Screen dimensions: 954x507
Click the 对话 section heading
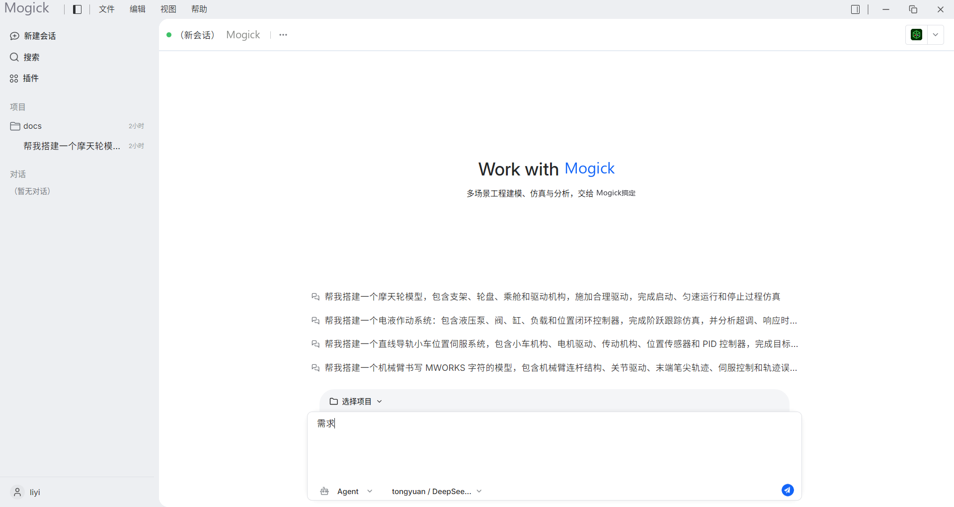pos(18,174)
